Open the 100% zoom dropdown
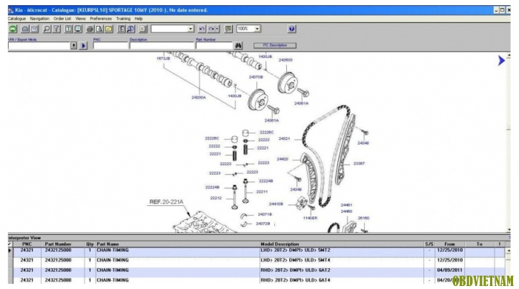The width and height of the screenshot is (519, 289). pyautogui.click(x=257, y=29)
